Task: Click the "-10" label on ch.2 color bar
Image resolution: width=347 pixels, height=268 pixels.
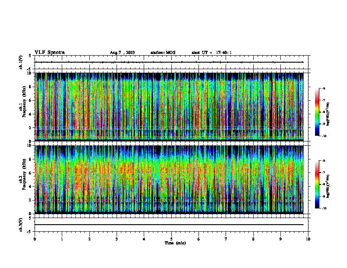Action: pyautogui.click(x=324, y=208)
